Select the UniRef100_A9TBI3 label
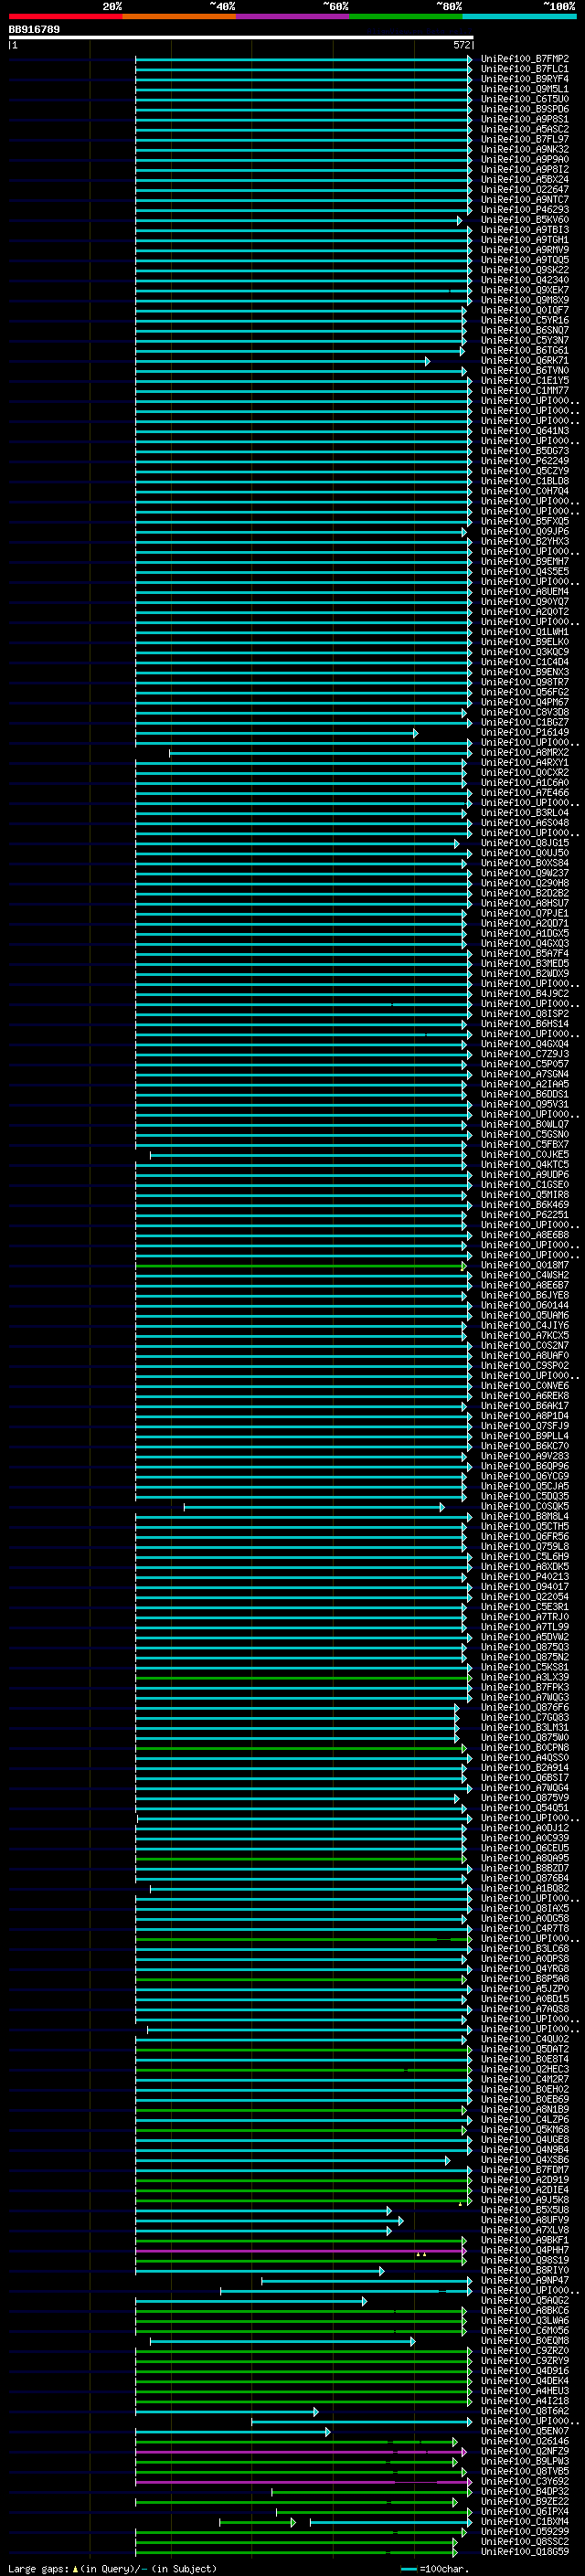Image resolution: width=585 pixels, height=2576 pixels. (524, 230)
